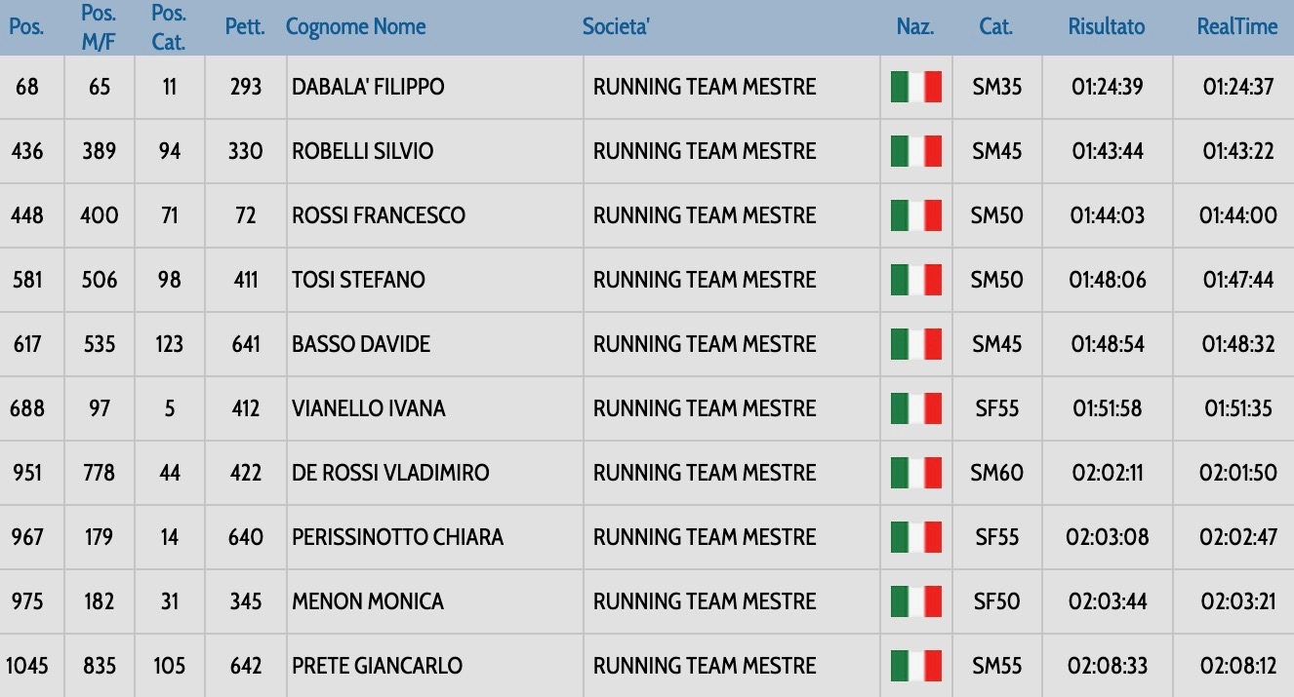Click the RealTime column header
The width and height of the screenshot is (1294, 697).
click(x=1236, y=27)
